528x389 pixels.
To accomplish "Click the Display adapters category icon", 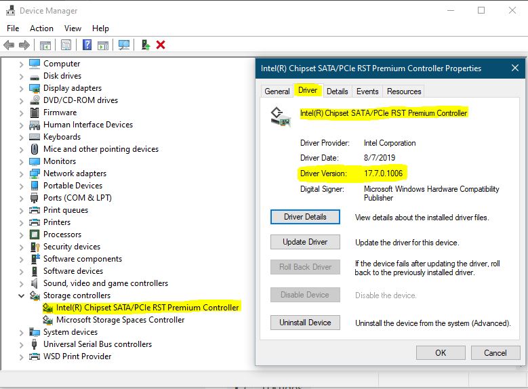I will 35,88.
